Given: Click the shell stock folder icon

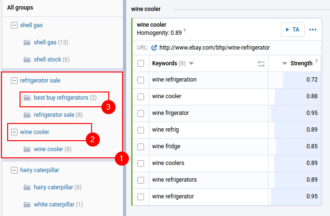Looking at the screenshot, I should (x=27, y=60).
